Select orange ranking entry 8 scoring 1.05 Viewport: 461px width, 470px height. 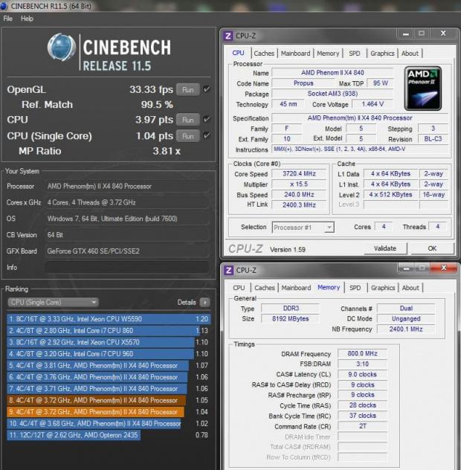click(109, 400)
